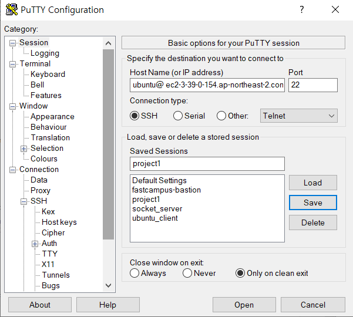Screen dimensions: 353x317
Task: Click the Host Name input field
Action: [x=207, y=85]
